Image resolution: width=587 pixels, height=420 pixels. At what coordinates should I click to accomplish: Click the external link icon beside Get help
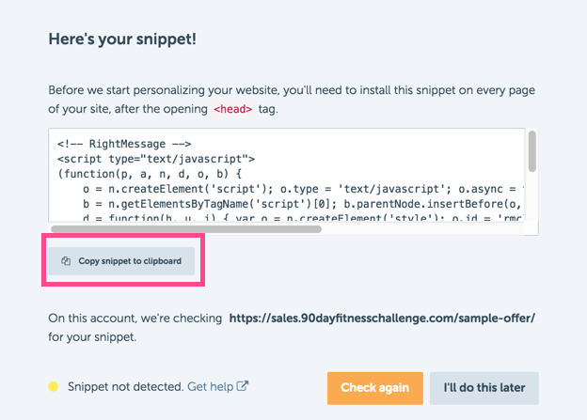[242, 386]
